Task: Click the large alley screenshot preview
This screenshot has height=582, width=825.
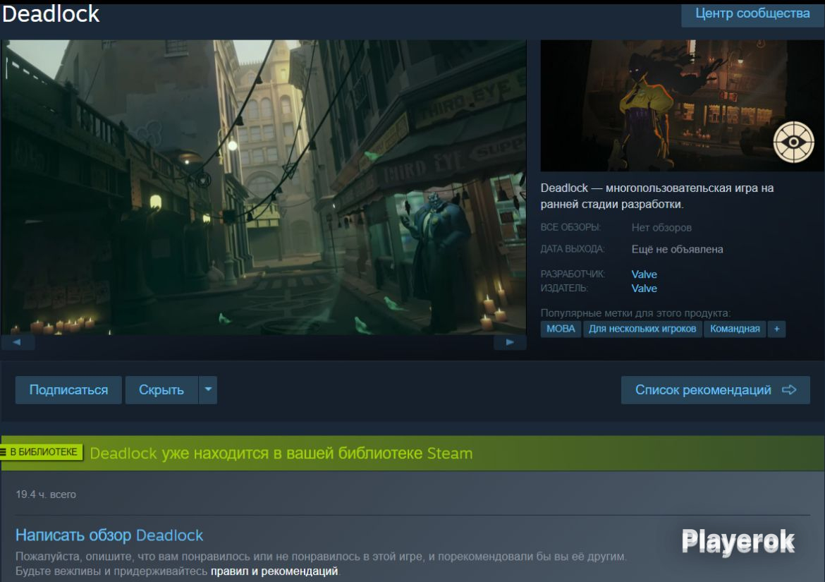Action: [x=264, y=187]
